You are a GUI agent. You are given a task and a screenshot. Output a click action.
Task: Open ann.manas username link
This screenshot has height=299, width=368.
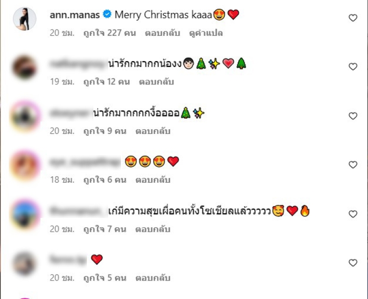(x=75, y=15)
